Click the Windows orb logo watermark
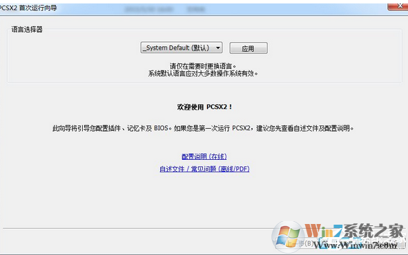This screenshot has width=408, height=255. click(287, 237)
